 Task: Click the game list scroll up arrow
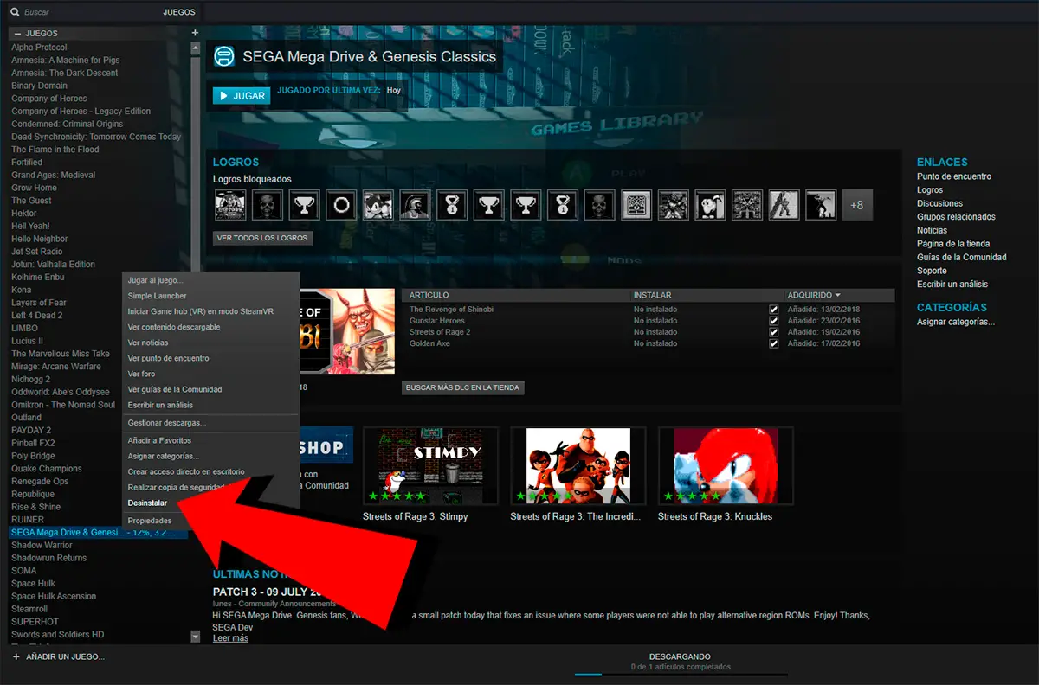click(196, 48)
